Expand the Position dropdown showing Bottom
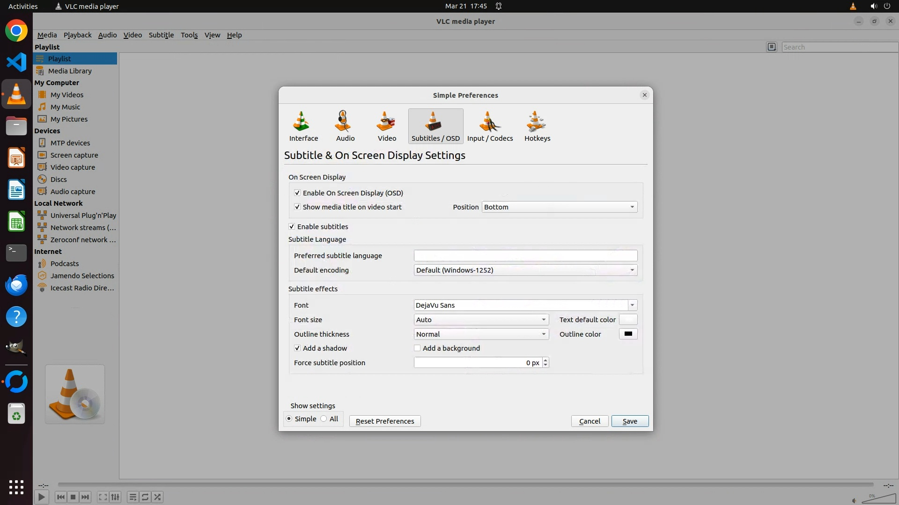 point(559,207)
